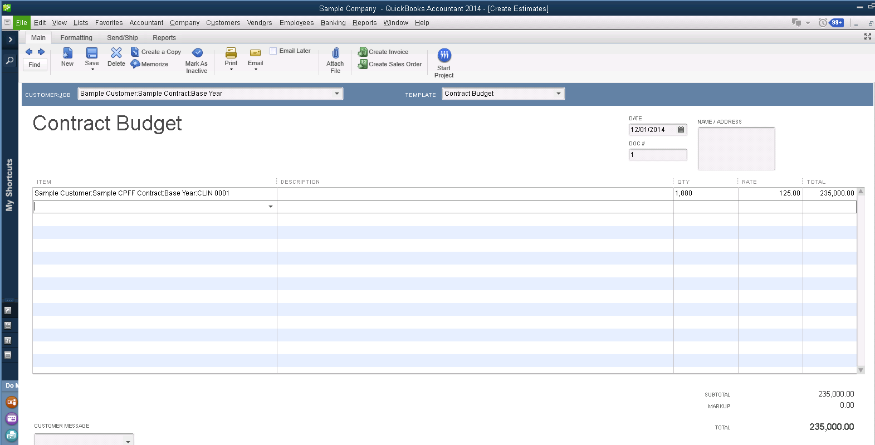Open the first shortcut icon in left sidebar
Image resolution: width=875 pixels, height=445 pixels.
point(8,310)
